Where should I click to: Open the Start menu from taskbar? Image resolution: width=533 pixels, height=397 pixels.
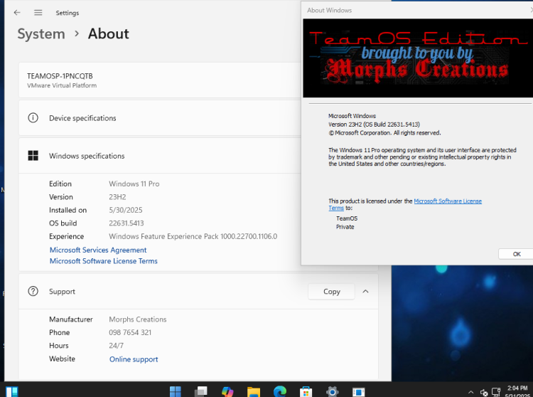click(x=176, y=391)
